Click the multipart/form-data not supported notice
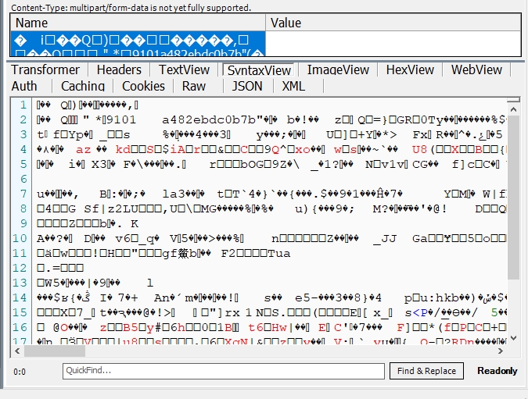528x399 pixels. [131, 7]
